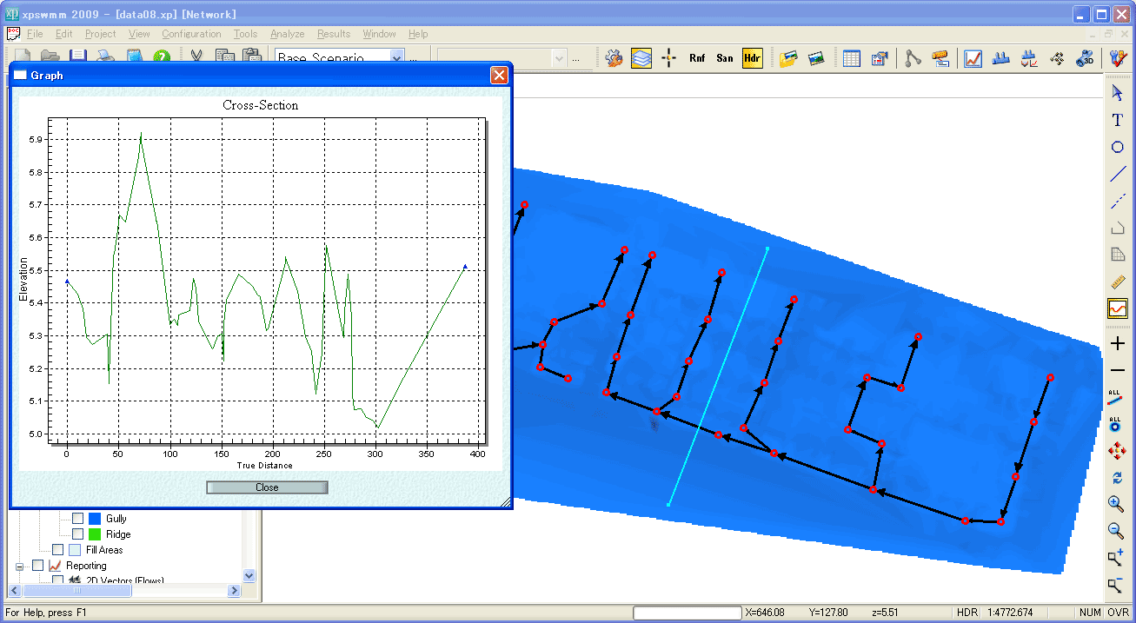Screen dimensions: 1136x623
Task: Toggle the layers control panel icon
Action: coord(641,58)
